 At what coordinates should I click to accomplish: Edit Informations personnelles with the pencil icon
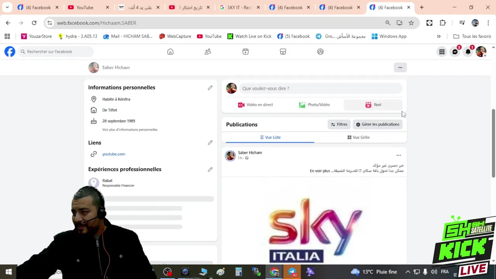[x=210, y=88]
